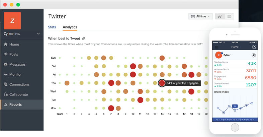Tap the phone compose post icon
This screenshot has width=263, height=137.
pos(254,47)
